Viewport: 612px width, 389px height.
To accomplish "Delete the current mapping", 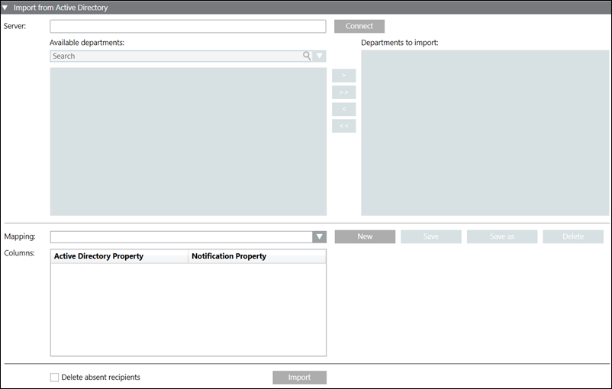I will pyautogui.click(x=573, y=236).
